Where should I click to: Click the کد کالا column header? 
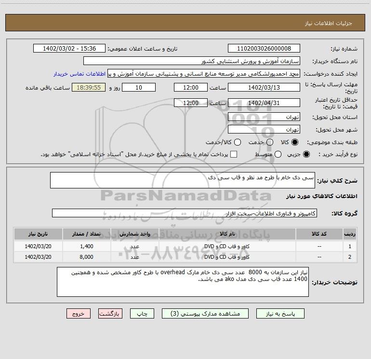coord(319,234)
